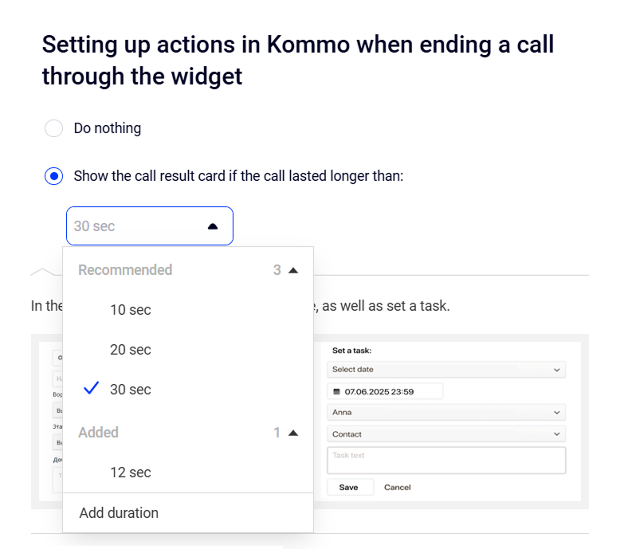Click the Cancel link
Screen dimensions: 620x549
pyautogui.click(x=397, y=487)
